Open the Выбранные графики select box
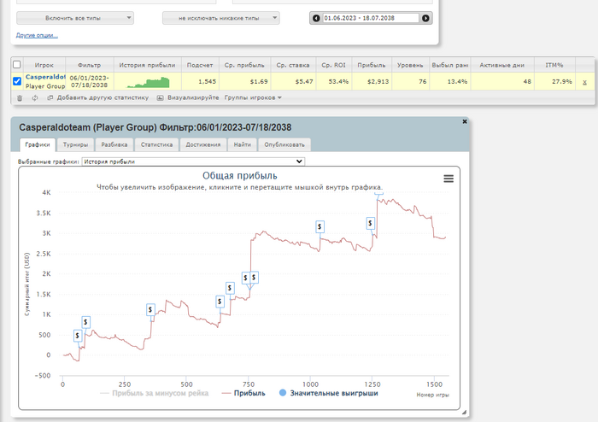The width and height of the screenshot is (598, 422). pos(193,161)
